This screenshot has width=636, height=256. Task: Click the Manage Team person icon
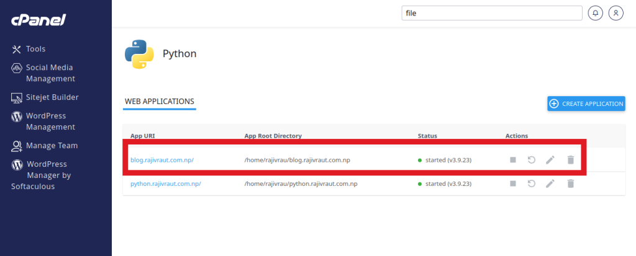(16, 146)
